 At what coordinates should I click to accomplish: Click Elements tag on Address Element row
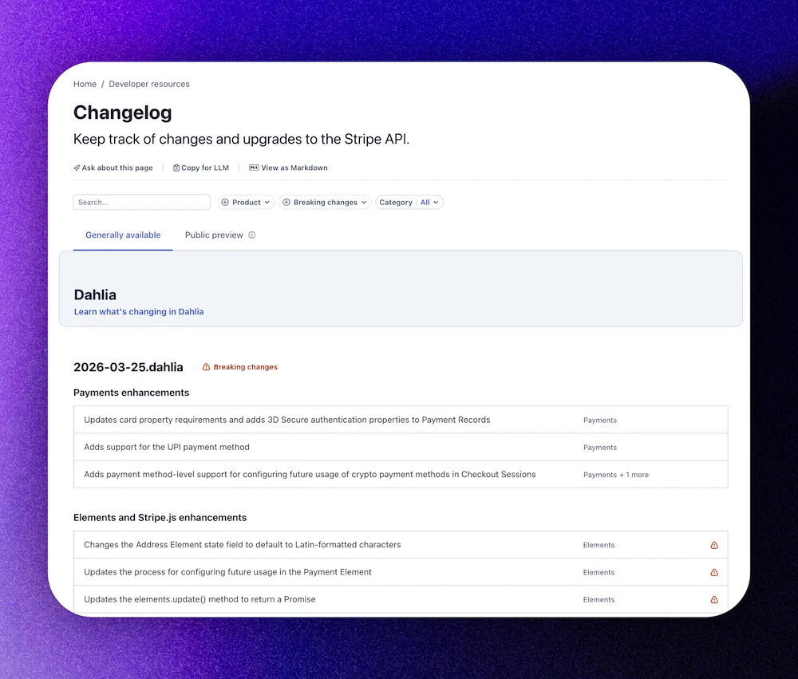(x=599, y=545)
